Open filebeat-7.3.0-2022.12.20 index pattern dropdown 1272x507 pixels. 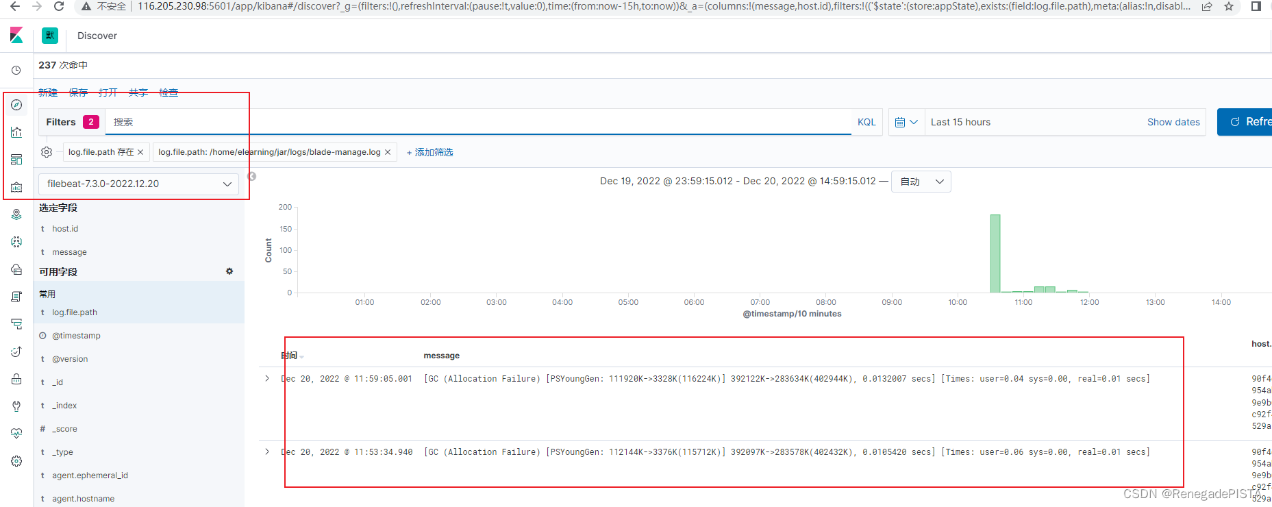pyautogui.click(x=139, y=184)
